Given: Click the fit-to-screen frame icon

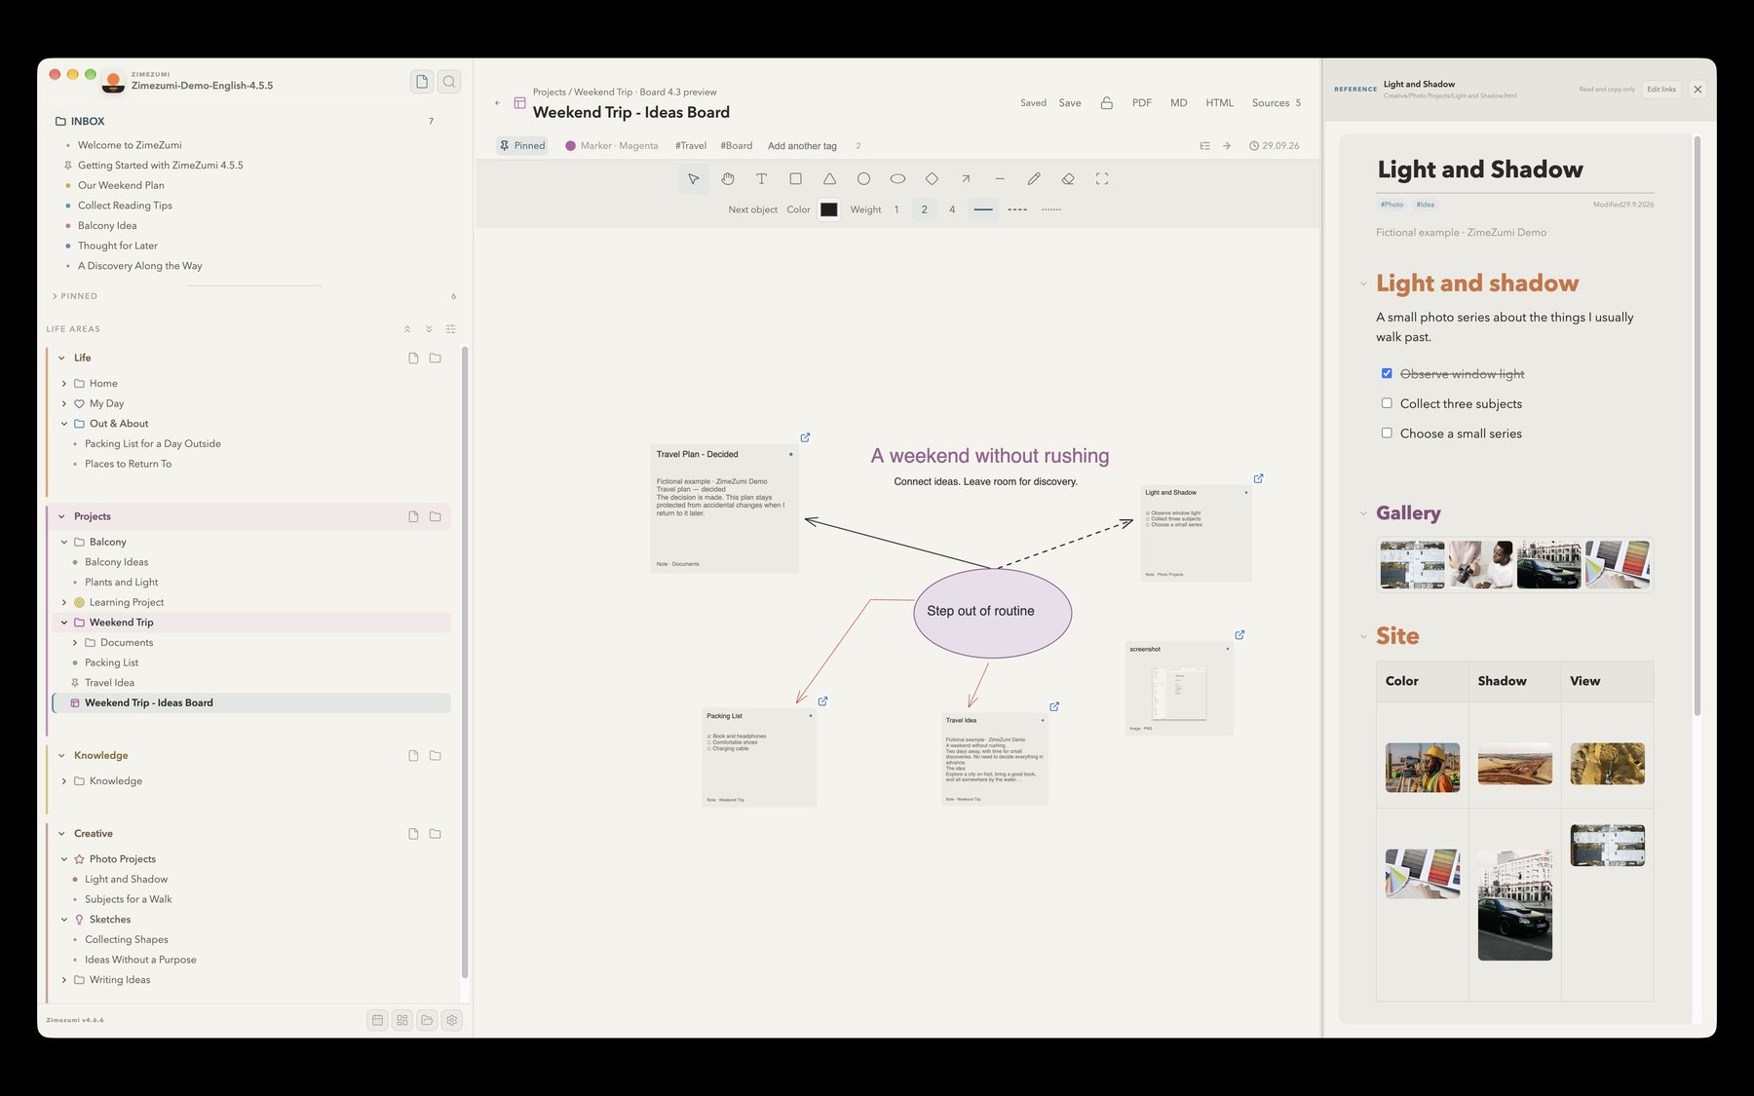Looking at the screenshot, I should tap(1102, 179).
